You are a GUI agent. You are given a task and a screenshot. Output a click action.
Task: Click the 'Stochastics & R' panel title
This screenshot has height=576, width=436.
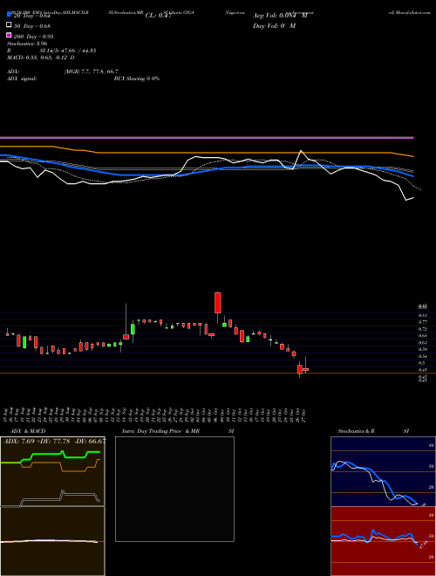point(356,431)
